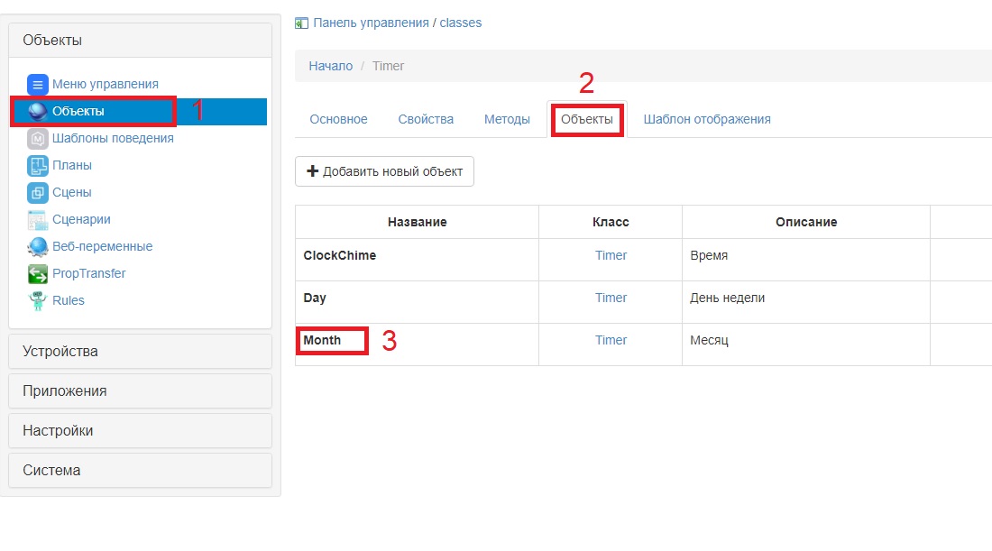Switch to the Методы tab
The width and height of the screenshot is (992, 551).
[507, 120]
